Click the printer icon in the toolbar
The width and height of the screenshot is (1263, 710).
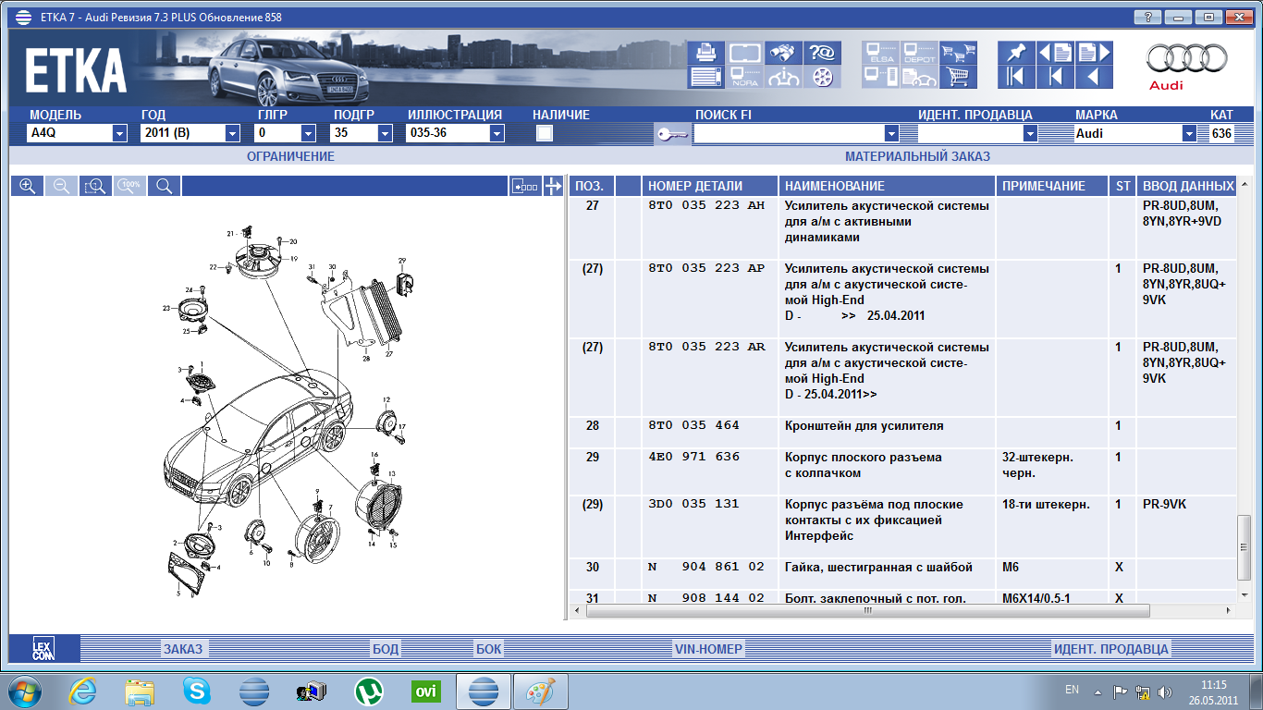click(706, 53)
